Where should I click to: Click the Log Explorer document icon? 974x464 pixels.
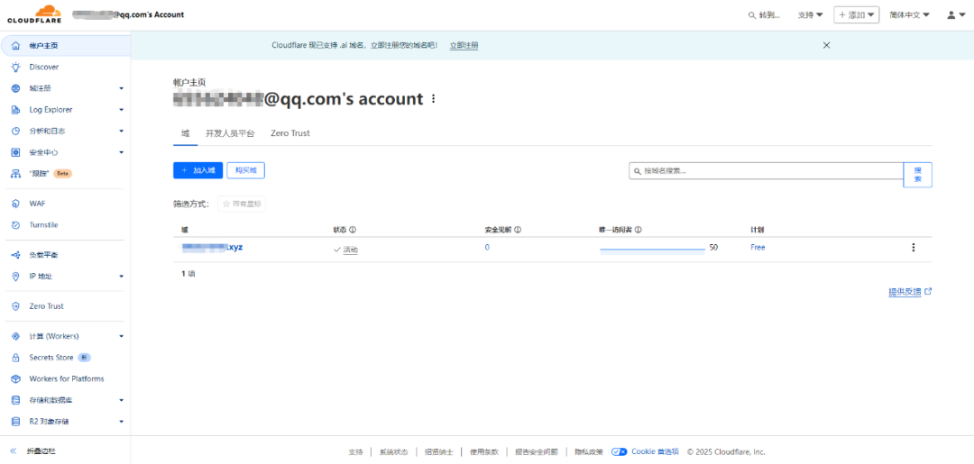16,110
